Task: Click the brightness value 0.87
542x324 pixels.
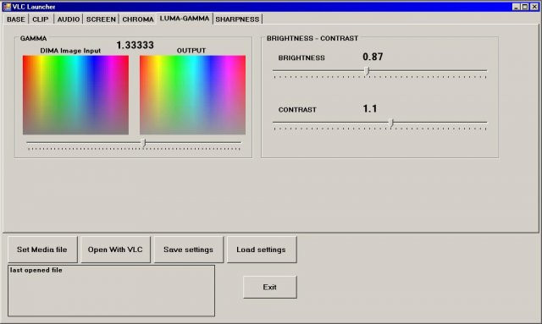Action: click(x=373, y=57)
